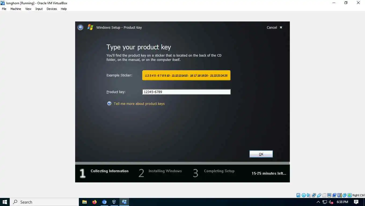Click the Product key input field
This screenshot has width=365, height=206.
point(186,92)
